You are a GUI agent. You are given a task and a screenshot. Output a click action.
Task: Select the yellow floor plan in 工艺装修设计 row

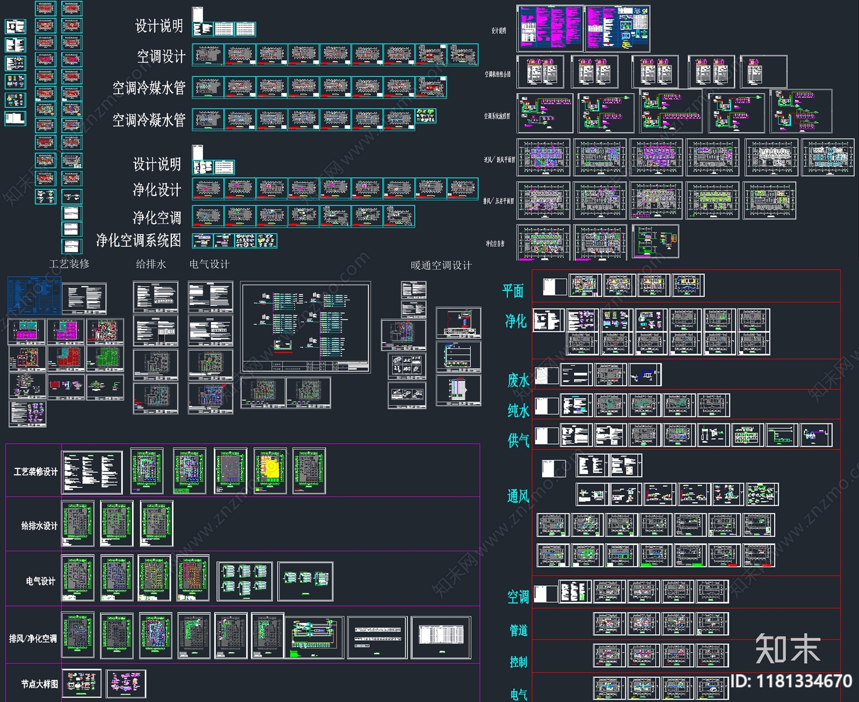270,471
